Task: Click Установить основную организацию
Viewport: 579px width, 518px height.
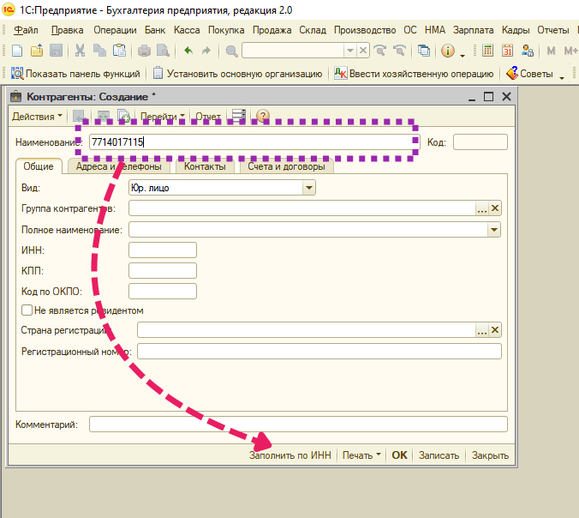Action: click(x=237, y=74)
